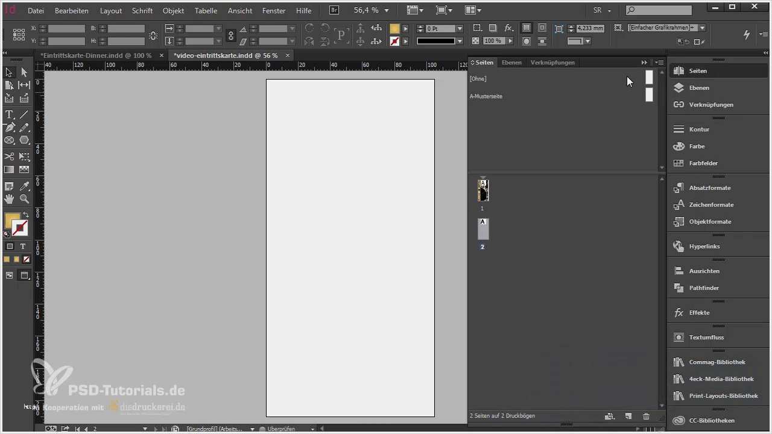Viewport: 772px width, 434px height.
Task: Toggle formatting affects text button
Action: pyautogui.click(x=23, y=247)
